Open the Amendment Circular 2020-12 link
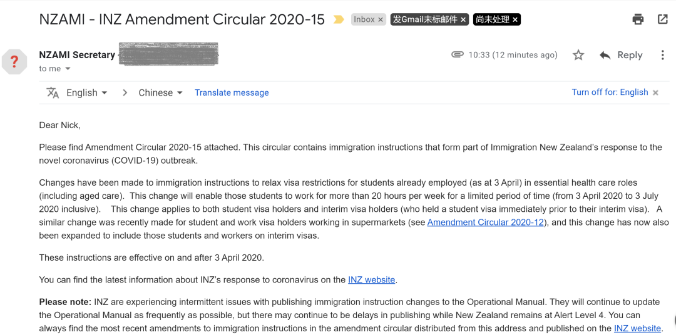This screenshot has height=335, width=676. [x=485, y=222]
